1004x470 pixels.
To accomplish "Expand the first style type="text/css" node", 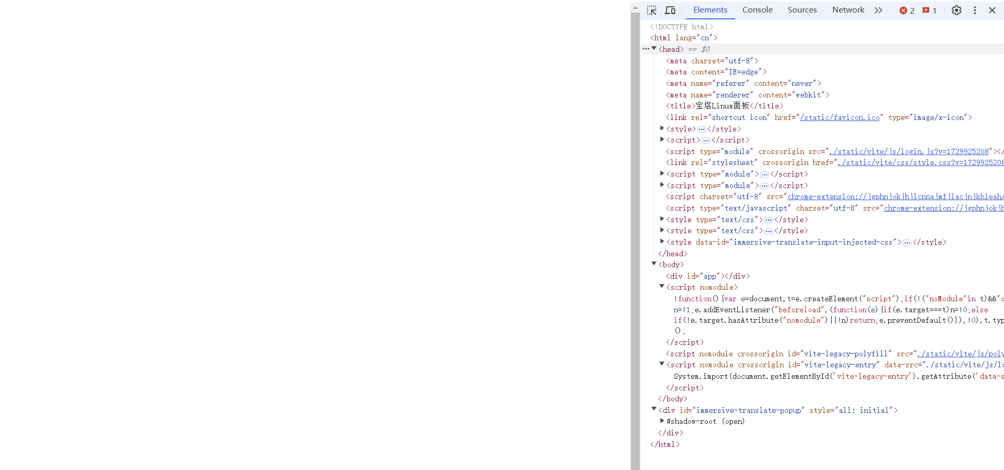I will click(x=662, y=219).
